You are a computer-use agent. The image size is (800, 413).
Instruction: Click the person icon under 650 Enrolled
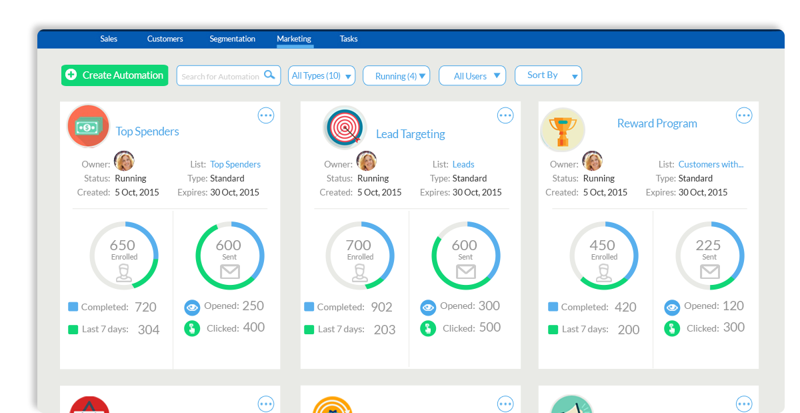(x=123, y=272)
